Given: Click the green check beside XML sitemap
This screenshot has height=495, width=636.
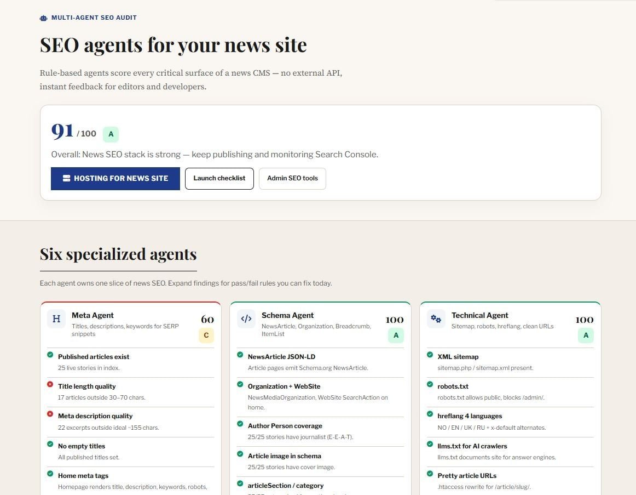Looking at the screenshot, I should [430, 355].
